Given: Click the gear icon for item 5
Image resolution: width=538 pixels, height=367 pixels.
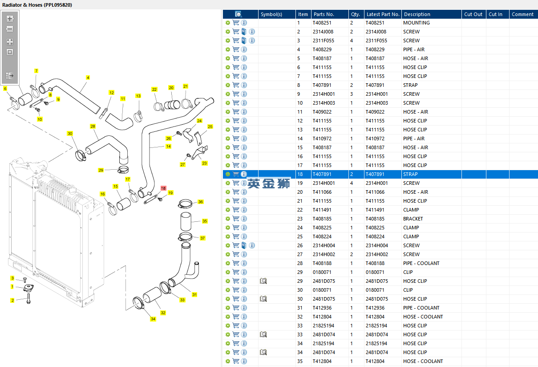Looking at the screenshot, I should [x=228, y=58].
